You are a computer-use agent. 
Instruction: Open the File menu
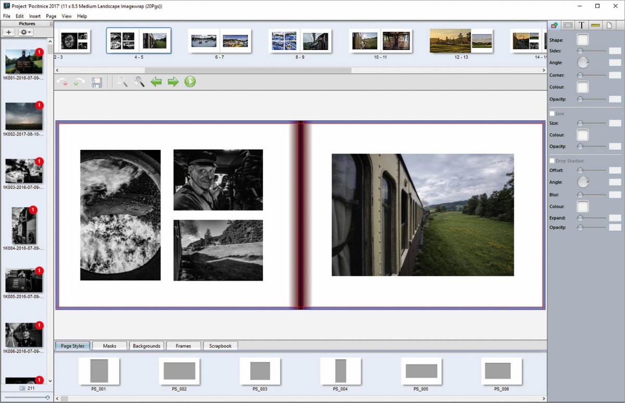tap(7, 16)
